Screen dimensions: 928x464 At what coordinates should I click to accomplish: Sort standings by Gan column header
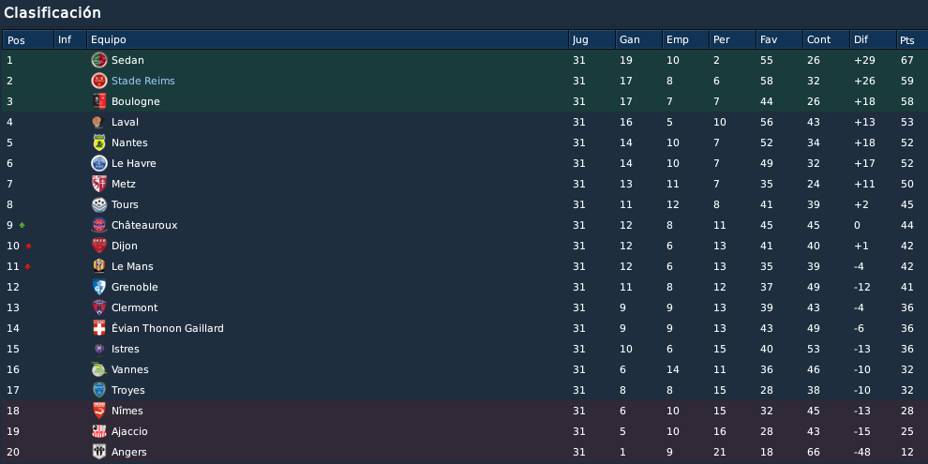pos(638,39)
